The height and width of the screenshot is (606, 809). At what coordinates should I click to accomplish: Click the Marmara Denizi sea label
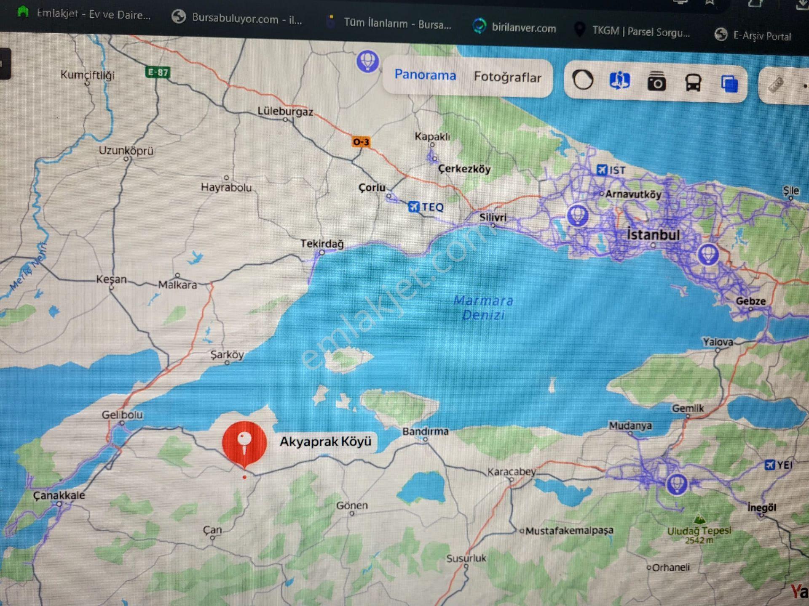(483, 308)
